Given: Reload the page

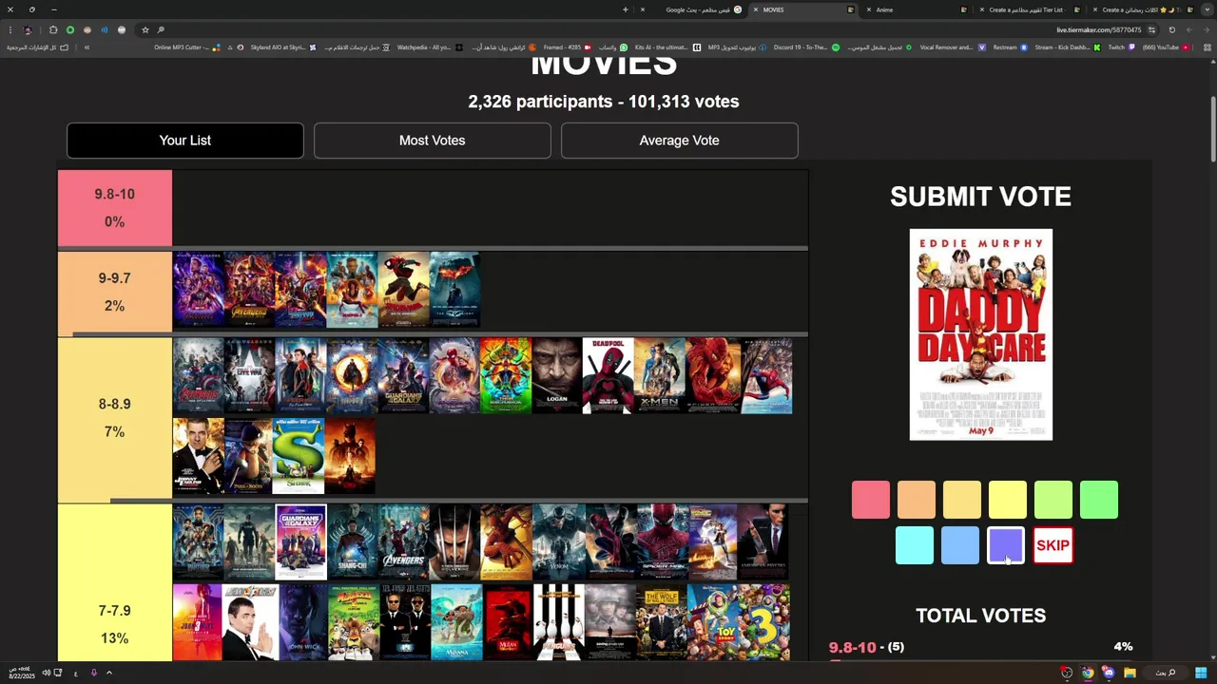Looking at the screenshot, I should click(x=1171, y=29).
